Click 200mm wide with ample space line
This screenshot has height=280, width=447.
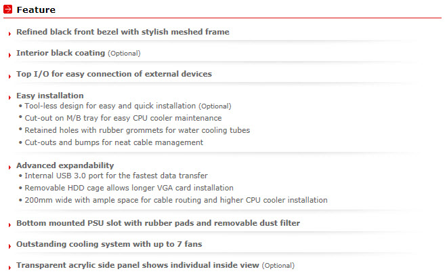click(176, 200)
